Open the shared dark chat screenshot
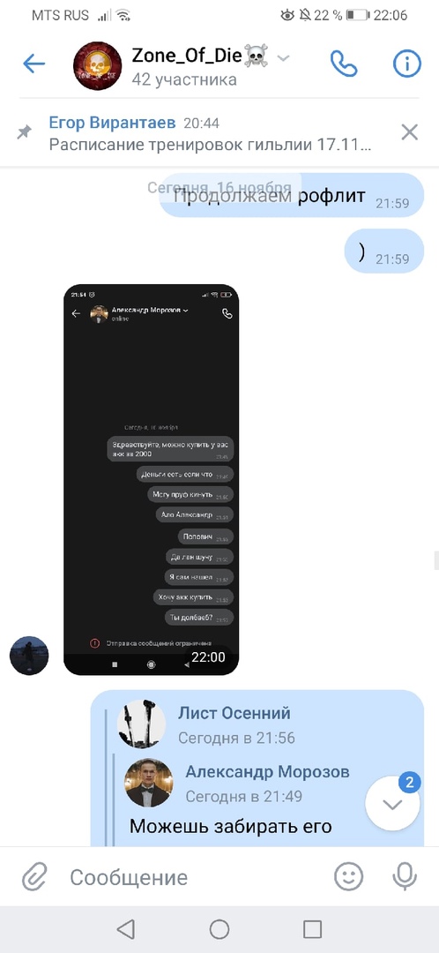The image size is (439, 953). pyautogui.click(x=152, y=479)
